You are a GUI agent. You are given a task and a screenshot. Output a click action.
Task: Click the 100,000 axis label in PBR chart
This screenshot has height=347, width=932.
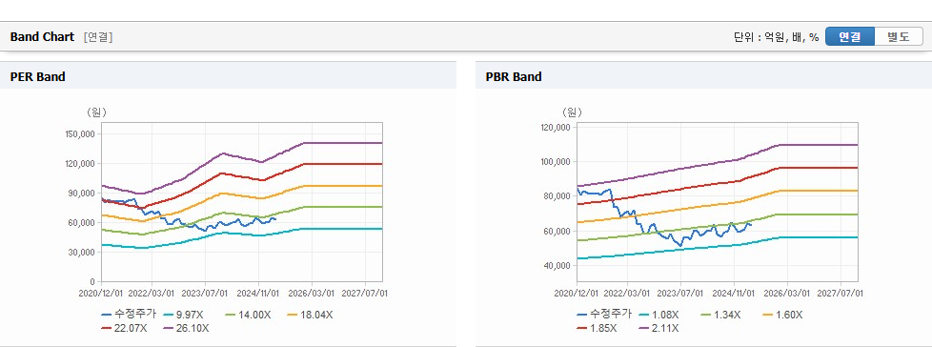coord(556,162)
